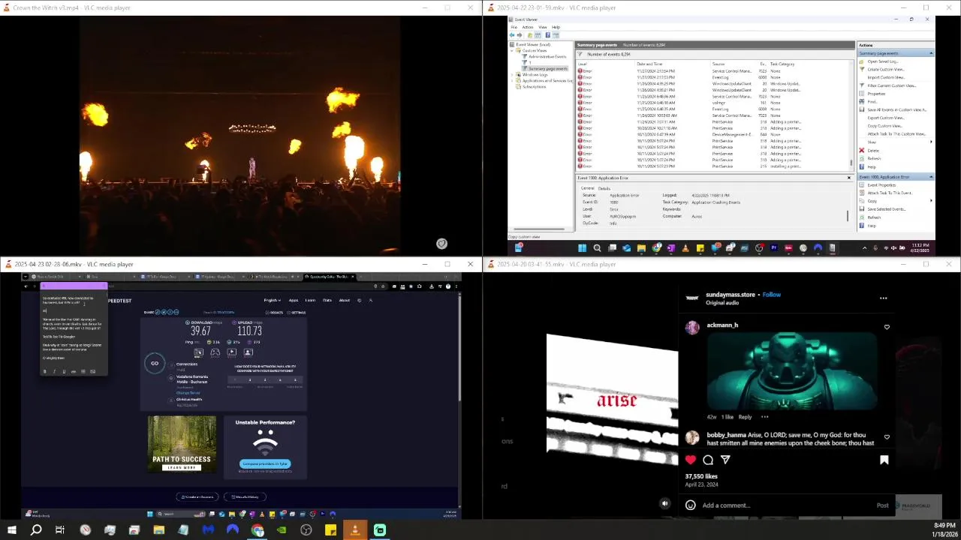The image size is (961, 540).
Task: Click the tree pane horizontal scrollbar
Action: [539, 230]
